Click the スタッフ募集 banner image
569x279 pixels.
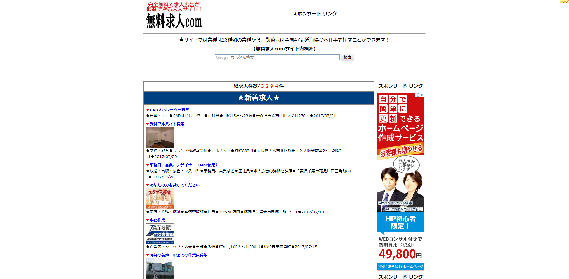pos(159,198)
